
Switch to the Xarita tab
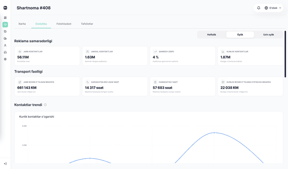22,24
